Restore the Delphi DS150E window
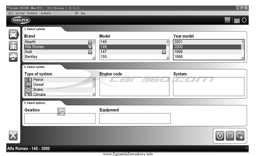 pyautogui.click(x=242, y=8)
